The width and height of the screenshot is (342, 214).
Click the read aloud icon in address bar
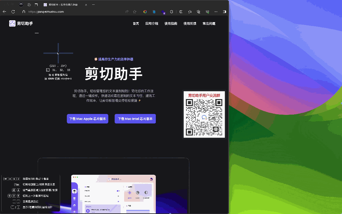point(127,12)
